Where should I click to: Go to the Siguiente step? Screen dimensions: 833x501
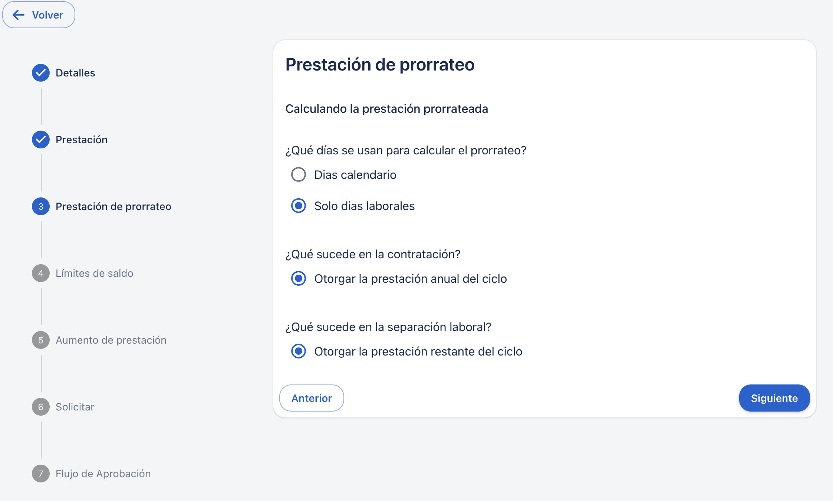[x=774, y=398]
